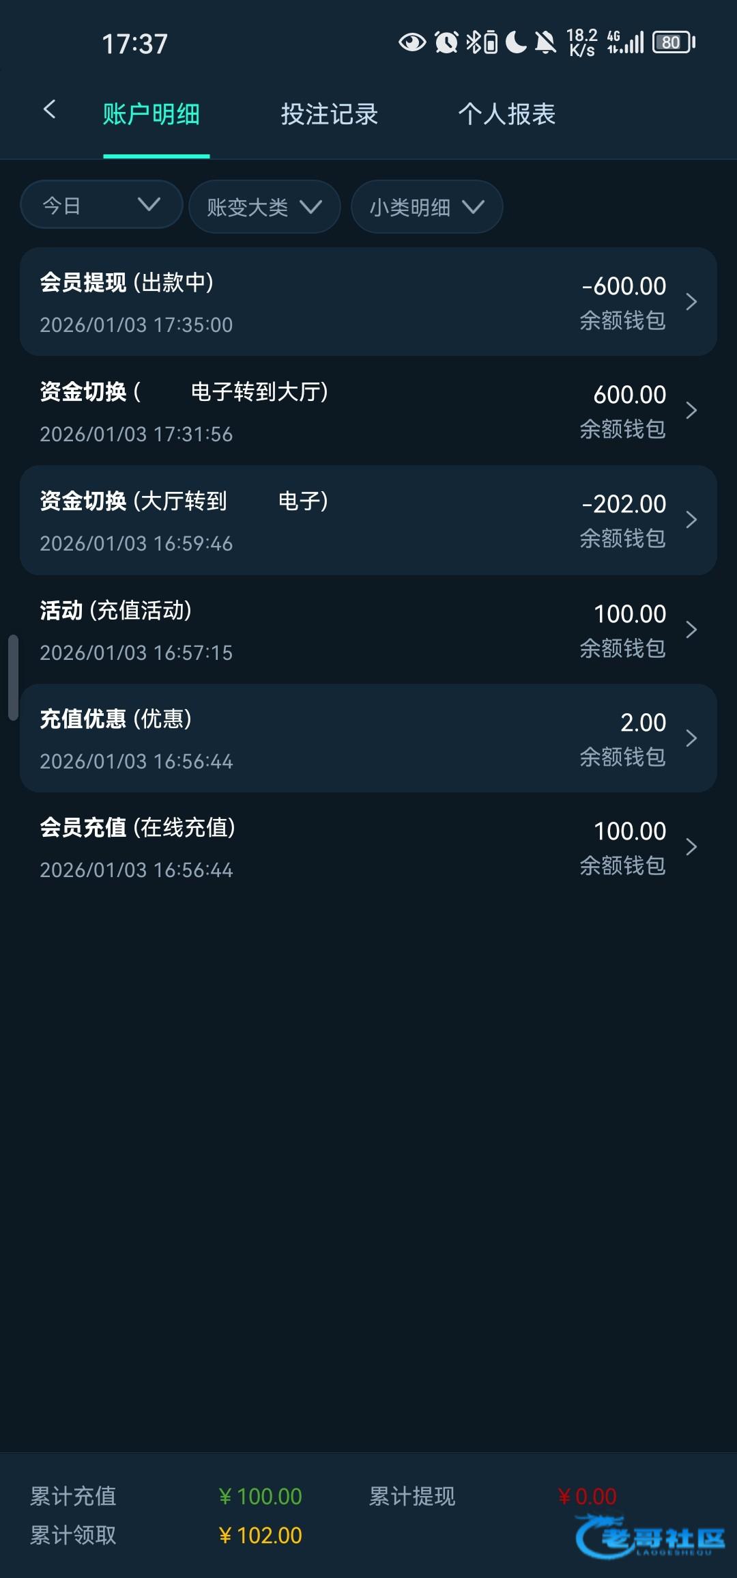The height and width of the screenshot is (1578, 737).
Task: Expand the 账变大类 category dropdown
Action: [x=264, y=207]
